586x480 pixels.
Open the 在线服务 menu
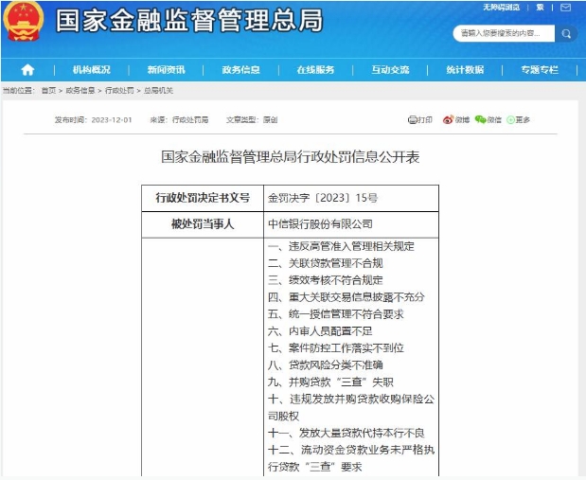315,70
